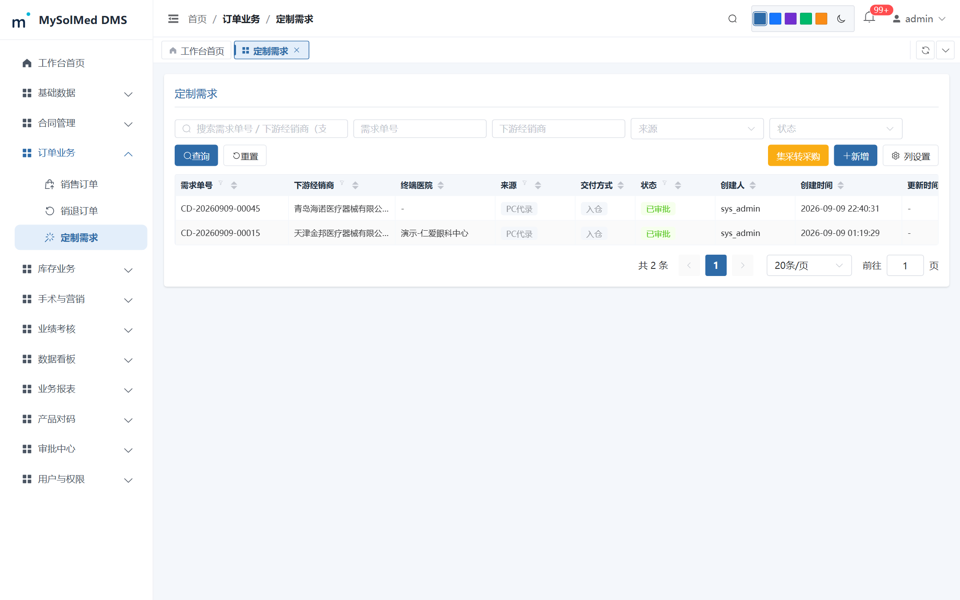Screen dimensions: 960x600
Task: Select the orange theme swatch
Action: (821, 19)
